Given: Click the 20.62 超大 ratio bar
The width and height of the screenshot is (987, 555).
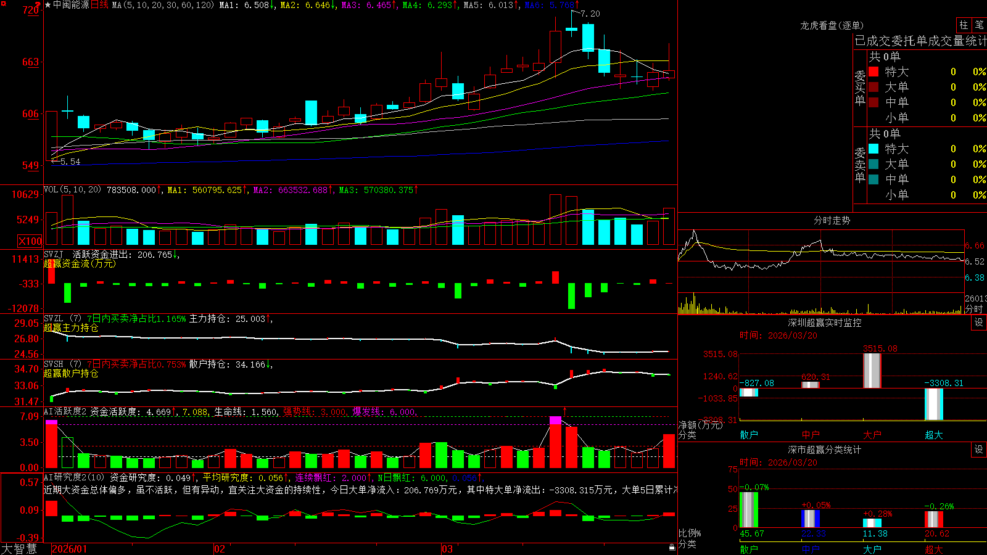Looking at the screenshot, I should point(933,519).
